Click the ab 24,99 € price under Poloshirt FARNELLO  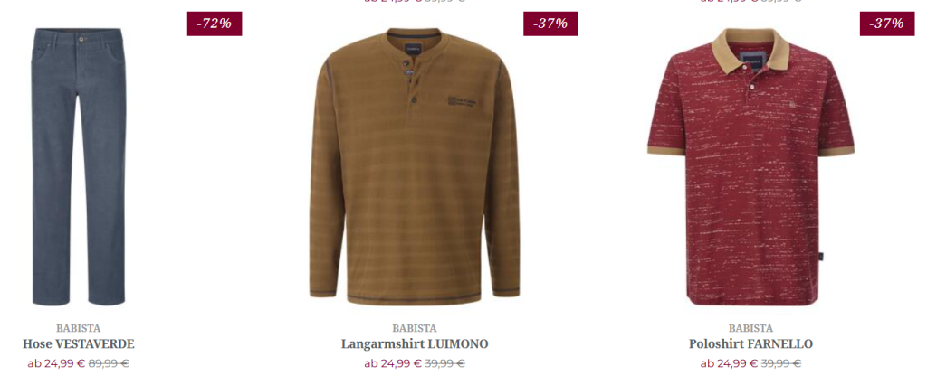pos(729,363)
